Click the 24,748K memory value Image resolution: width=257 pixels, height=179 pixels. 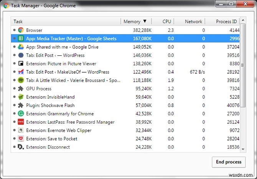coord(143,139)
